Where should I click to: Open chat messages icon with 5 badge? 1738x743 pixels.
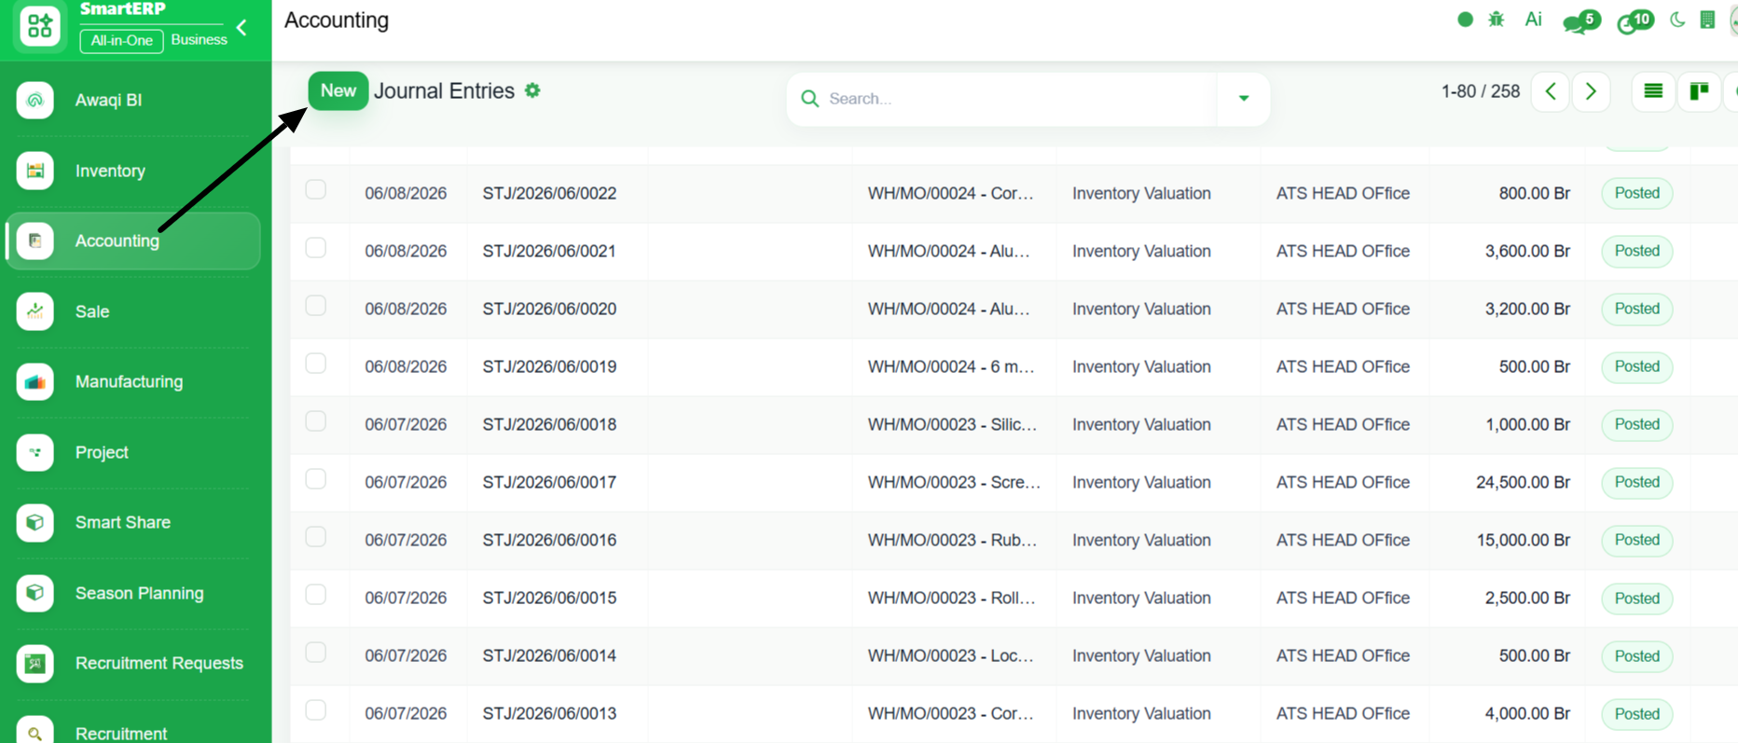(x=1580, y=21)
